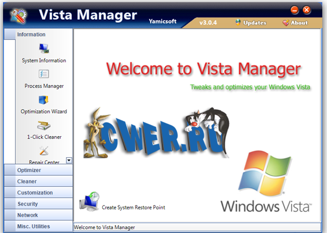Click the Vista Manager logo icon
The height and width of the screenshot is (233, 327).
pos(18,16)
